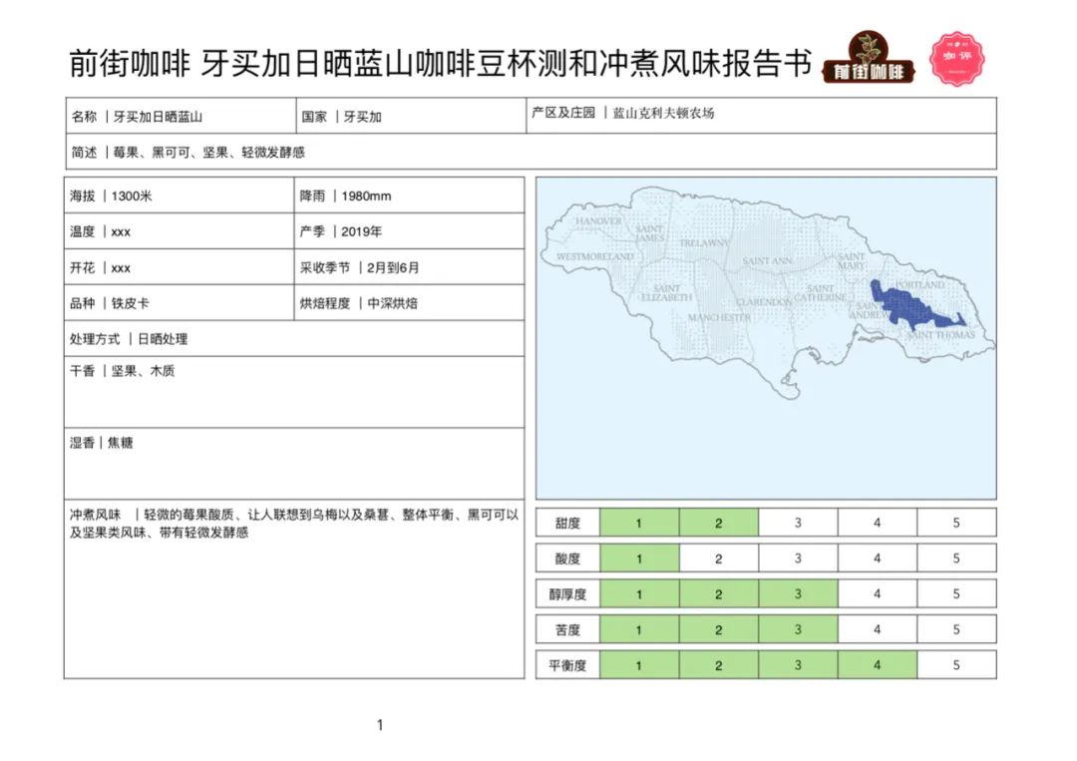Click the 温度 xxx cell
This screenshot has height=761, width=1077.
[179, 231]
